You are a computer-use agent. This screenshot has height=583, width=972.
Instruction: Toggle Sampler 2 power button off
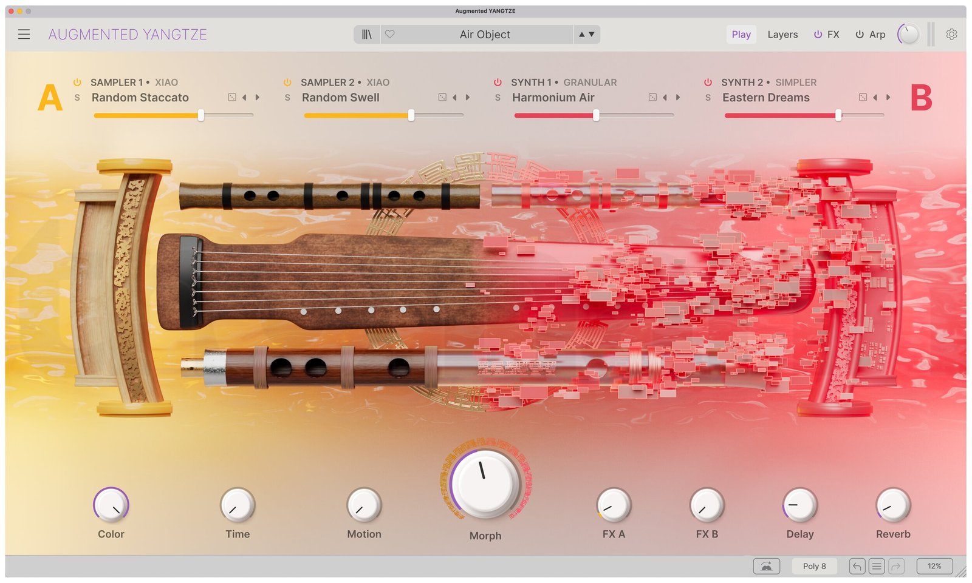pos(287,83)
